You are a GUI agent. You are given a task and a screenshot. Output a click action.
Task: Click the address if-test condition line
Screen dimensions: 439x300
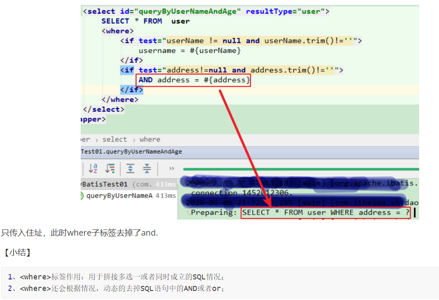click(232, 70)
